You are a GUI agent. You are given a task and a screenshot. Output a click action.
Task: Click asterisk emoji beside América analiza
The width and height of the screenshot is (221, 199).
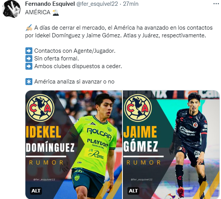click(29, 82)
